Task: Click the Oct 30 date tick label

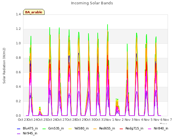Action: click(x=90, y=120)
